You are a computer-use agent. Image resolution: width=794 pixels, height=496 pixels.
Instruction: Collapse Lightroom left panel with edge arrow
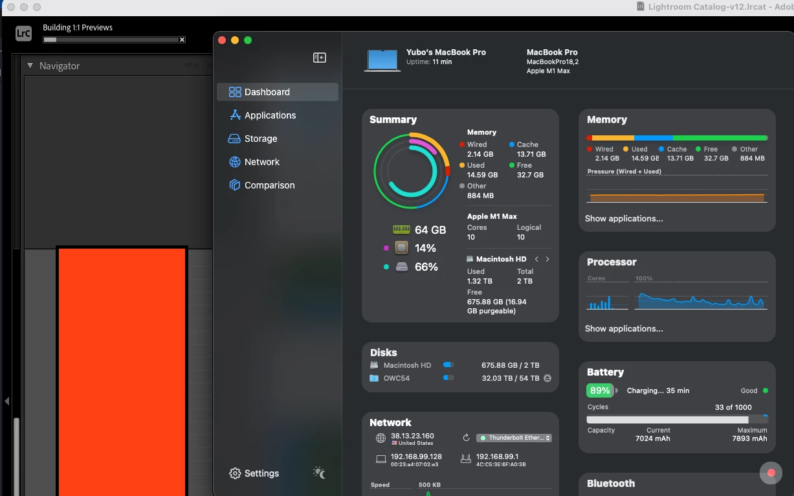click(7, 401)
